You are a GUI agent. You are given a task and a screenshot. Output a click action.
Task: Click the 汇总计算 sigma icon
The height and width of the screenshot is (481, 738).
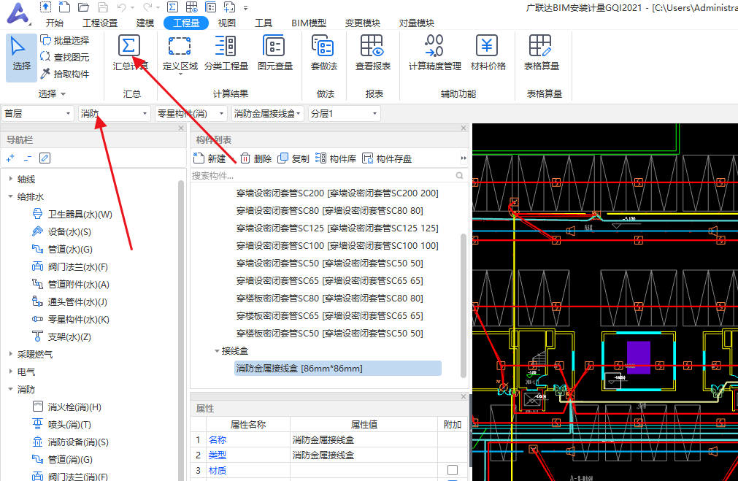point(129,47)
